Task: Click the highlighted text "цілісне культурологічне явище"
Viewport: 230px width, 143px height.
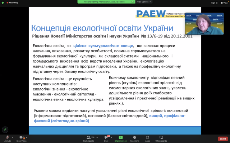Action: pyautogui.click(x=103, y=46)
